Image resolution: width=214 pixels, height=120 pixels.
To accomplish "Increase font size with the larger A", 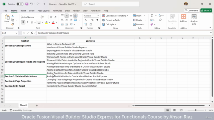I will (51, 17).
